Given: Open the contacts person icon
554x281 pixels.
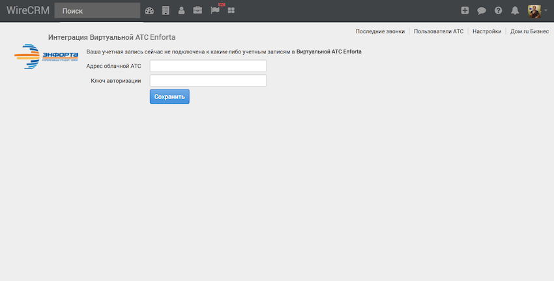Looking at the screenshot, I should tap(181, 10).
